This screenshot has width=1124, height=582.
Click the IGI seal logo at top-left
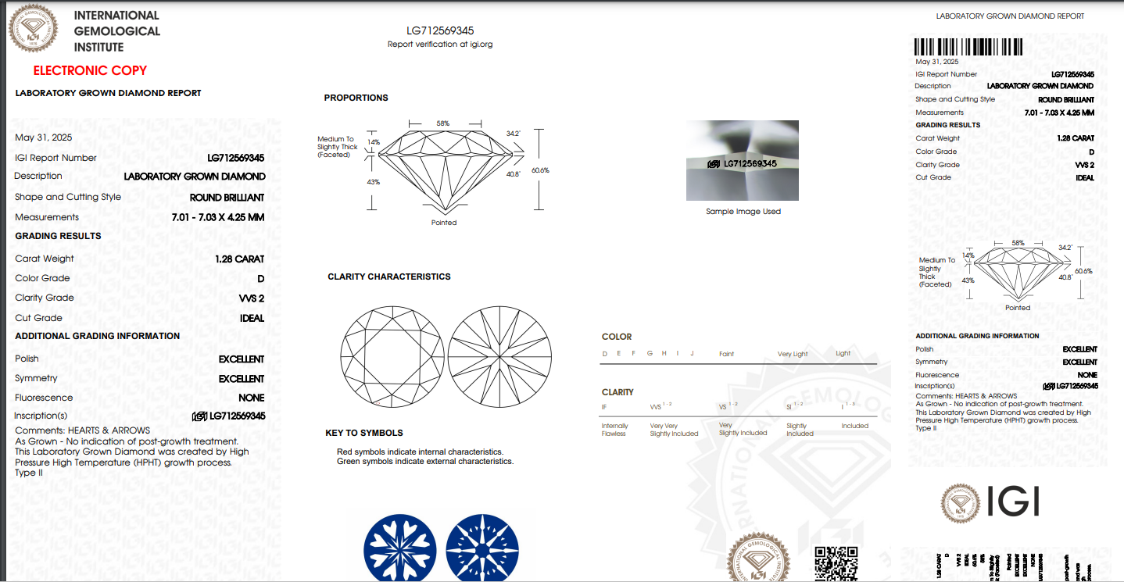33,28
